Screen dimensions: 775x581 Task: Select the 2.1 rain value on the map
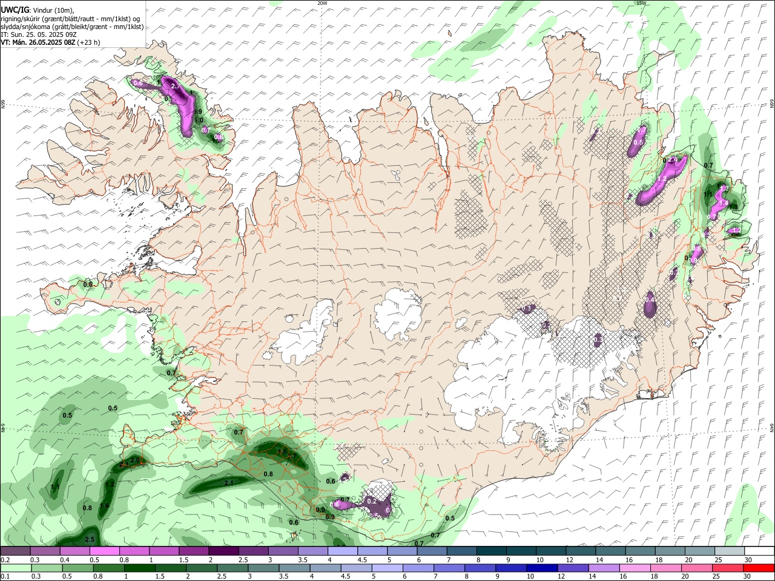(x=229, y=483)
